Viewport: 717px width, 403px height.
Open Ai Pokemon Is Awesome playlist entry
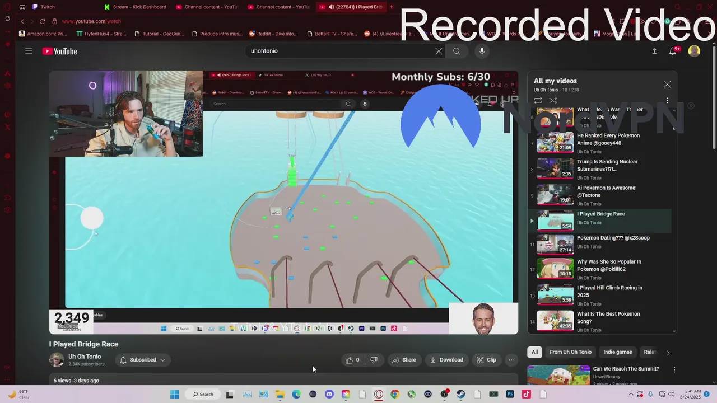coord(599,195)
